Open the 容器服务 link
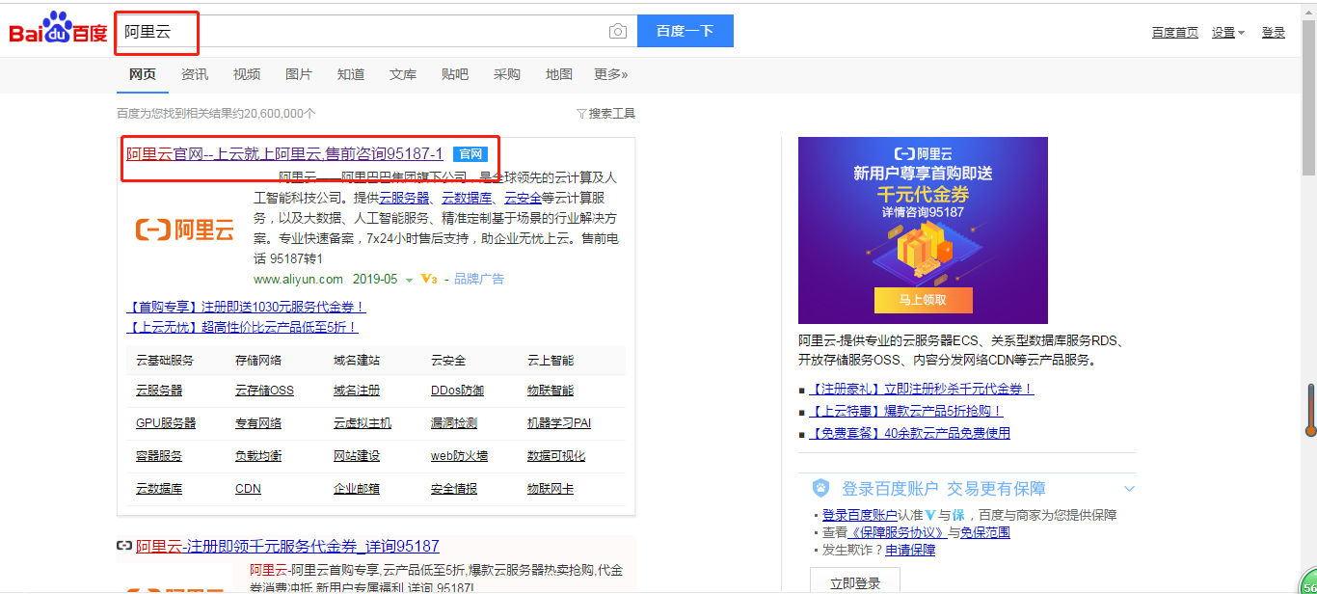 (159, 456)
